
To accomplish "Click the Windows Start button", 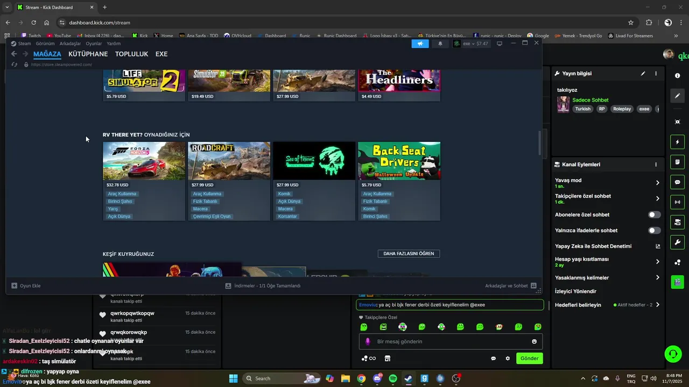I will (x=233, y=378).
